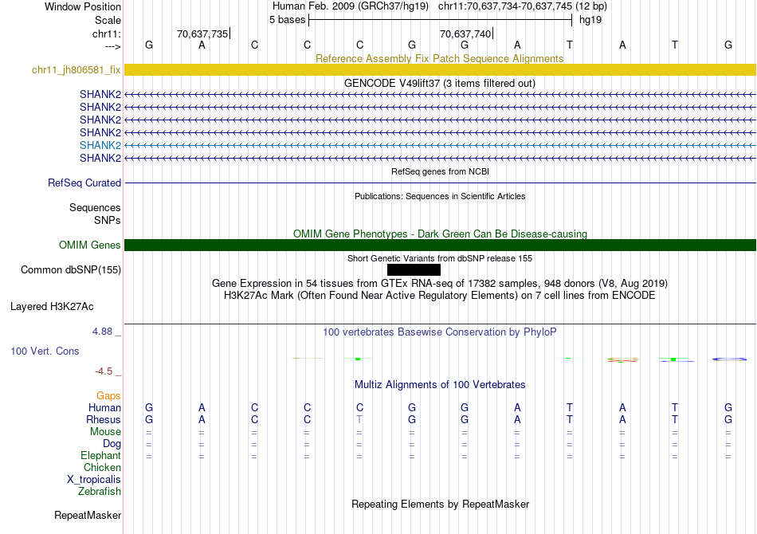Viewport: 757px width, 534px height.
Task: Open the OMIM Gene Phenotypes track title
Action: pyautogui.click(x=440, y=234)
